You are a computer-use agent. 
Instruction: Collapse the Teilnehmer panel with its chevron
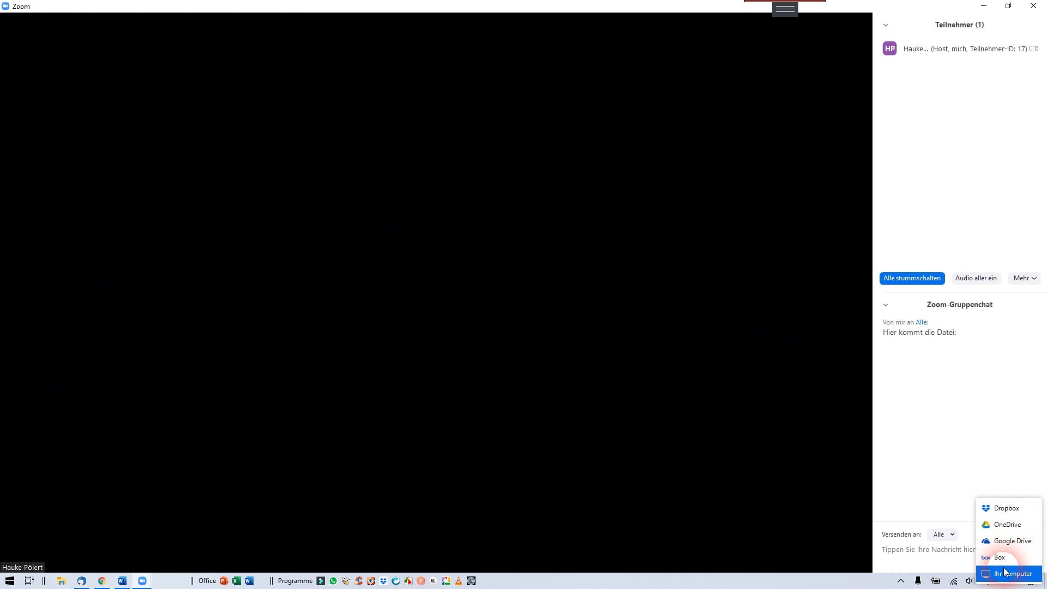pyautogui.click(x=886, y=25)
